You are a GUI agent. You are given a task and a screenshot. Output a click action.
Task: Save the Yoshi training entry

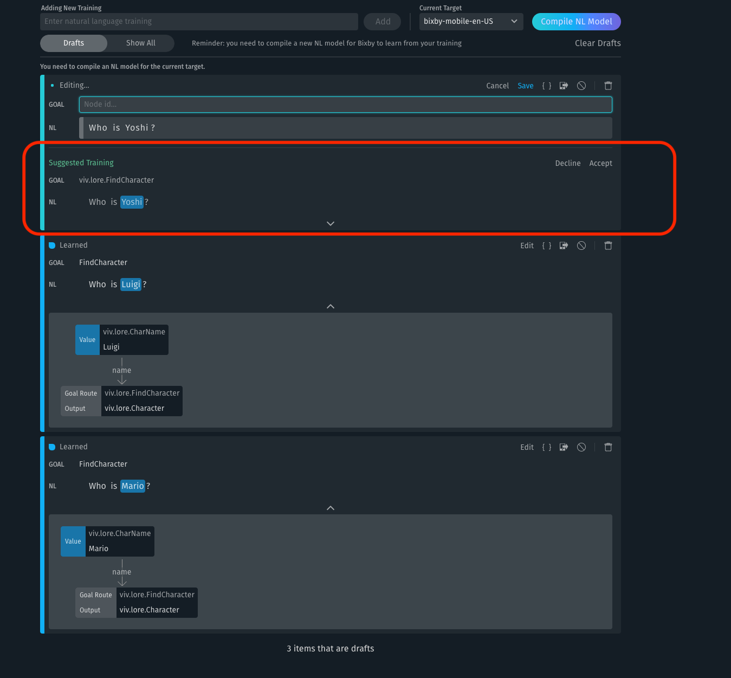click(x=526, y=86)
